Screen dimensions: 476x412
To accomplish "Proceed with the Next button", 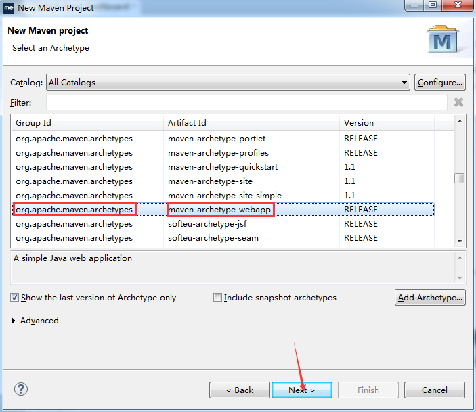I will (x=302, y=390).
